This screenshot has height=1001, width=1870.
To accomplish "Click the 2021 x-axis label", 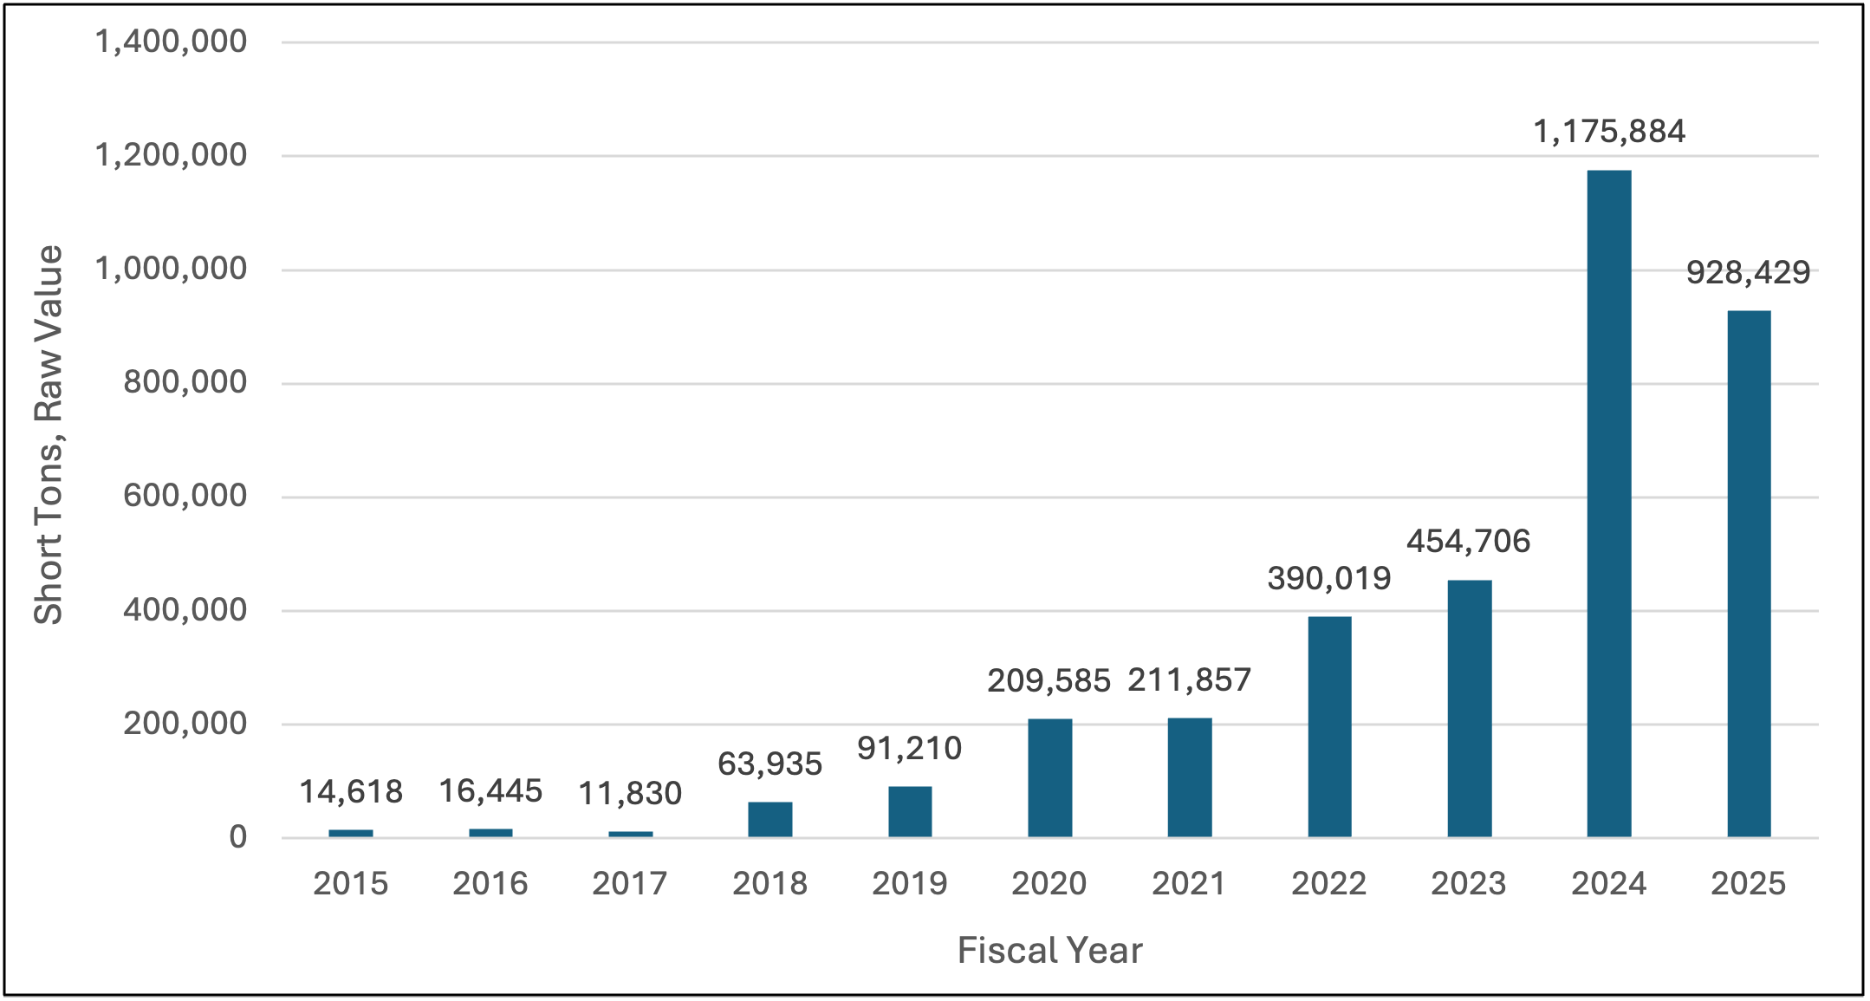I will click(1190, 884).
